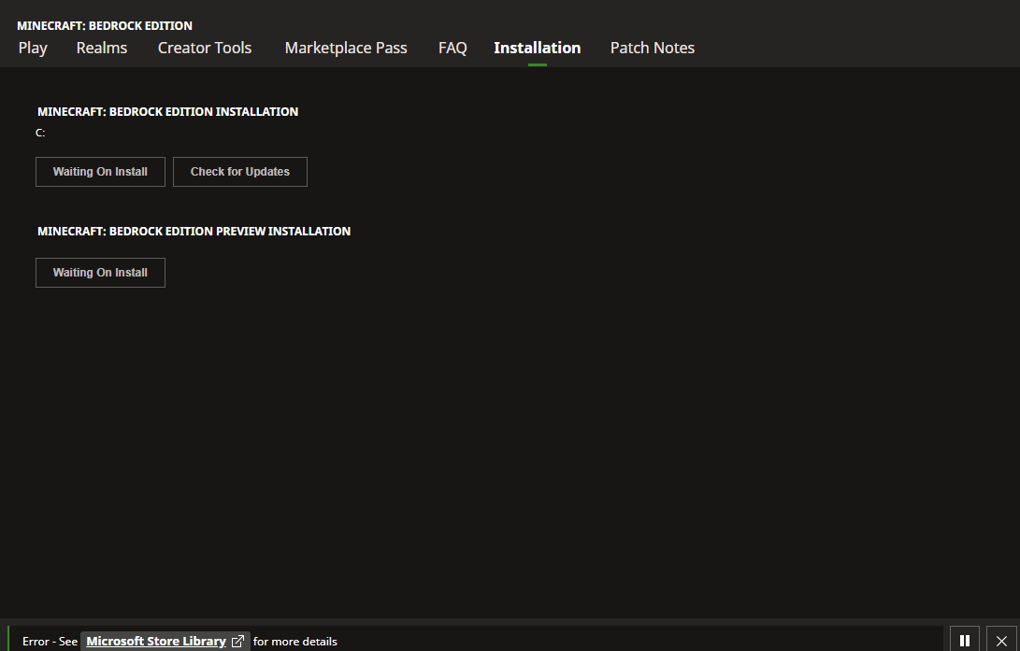Switch to the Play tab
This screenshot has height=651, width=1020.
[33, 48]
